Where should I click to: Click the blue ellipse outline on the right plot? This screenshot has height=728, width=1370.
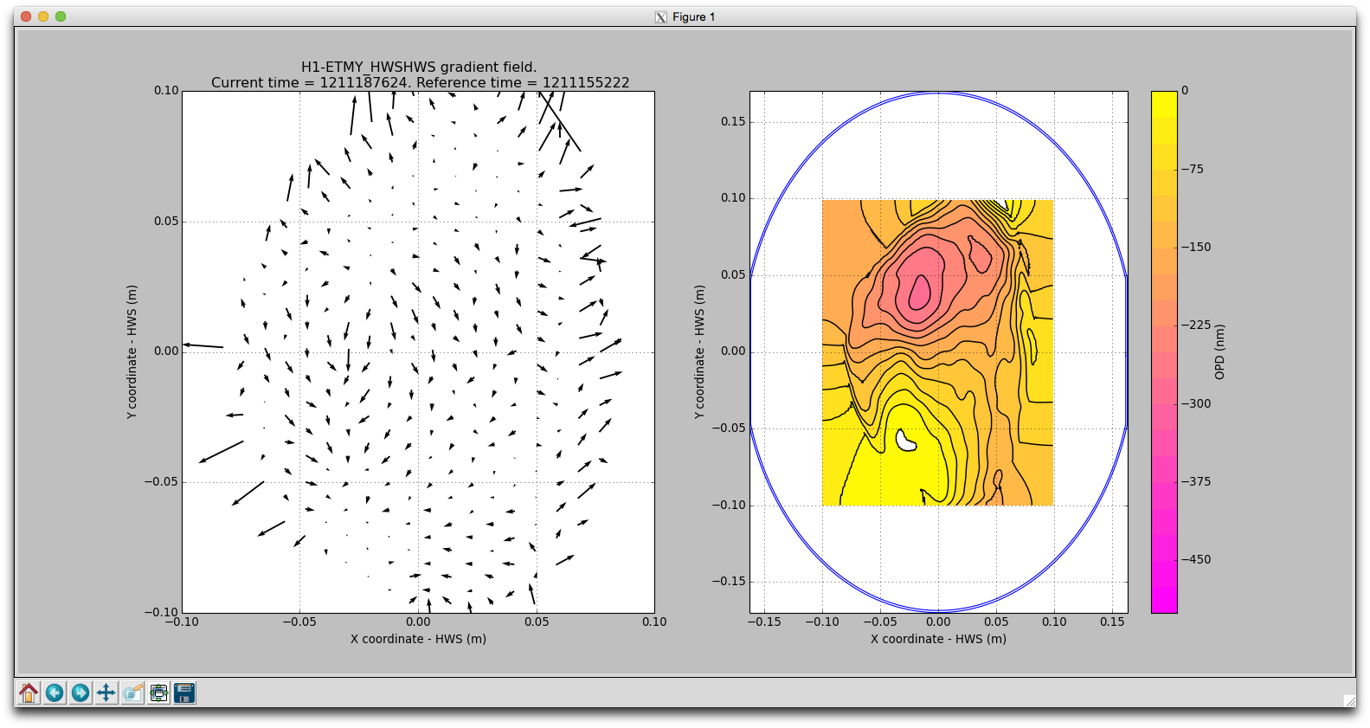click(x=938, y=93)
